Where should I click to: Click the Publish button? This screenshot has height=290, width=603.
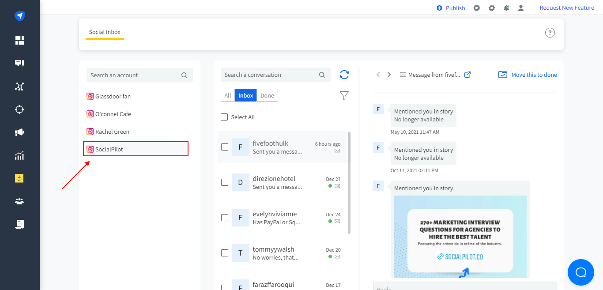coord(451,8)
